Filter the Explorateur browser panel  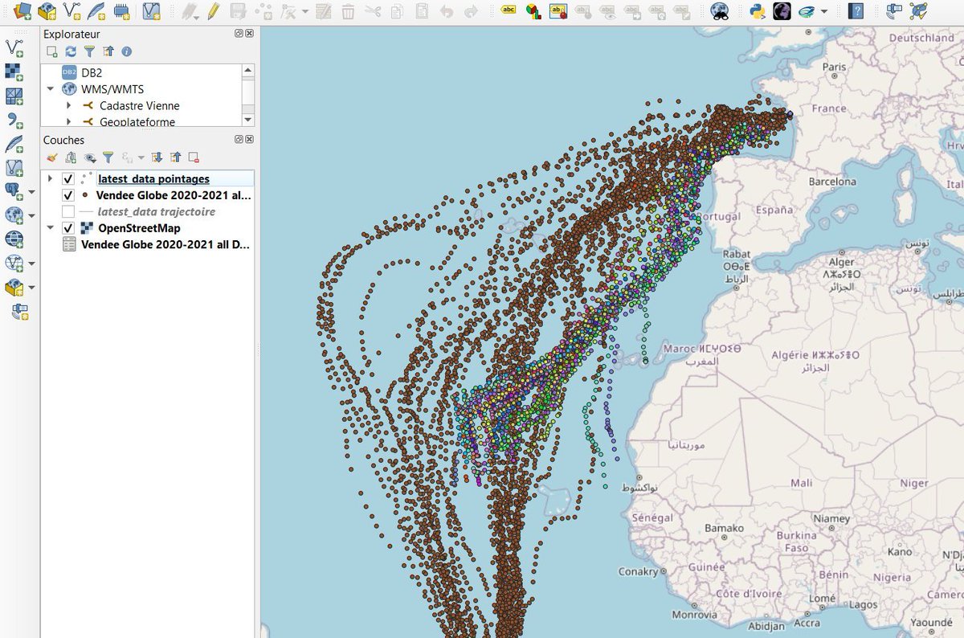click(x=89, y=51)
